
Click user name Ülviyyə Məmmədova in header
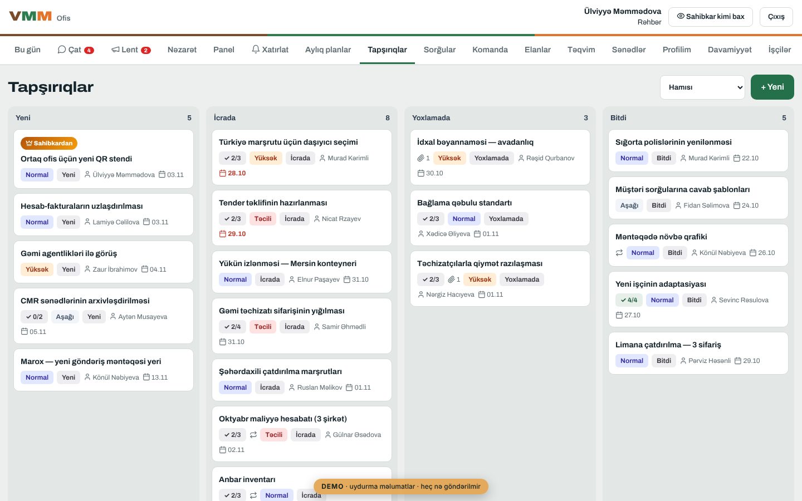click(623, 11)
